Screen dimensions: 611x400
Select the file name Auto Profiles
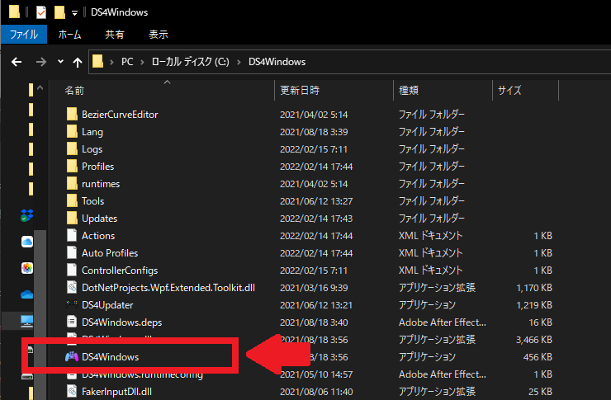[x=110, y=253]
